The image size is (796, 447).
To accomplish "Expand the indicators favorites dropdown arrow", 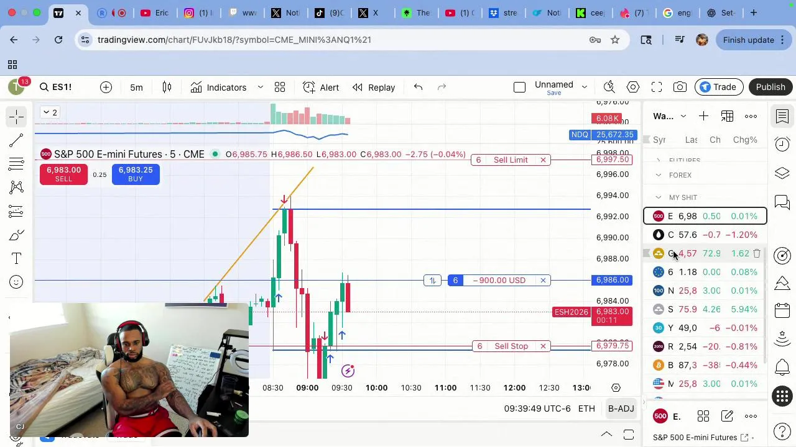I will 261,87.
